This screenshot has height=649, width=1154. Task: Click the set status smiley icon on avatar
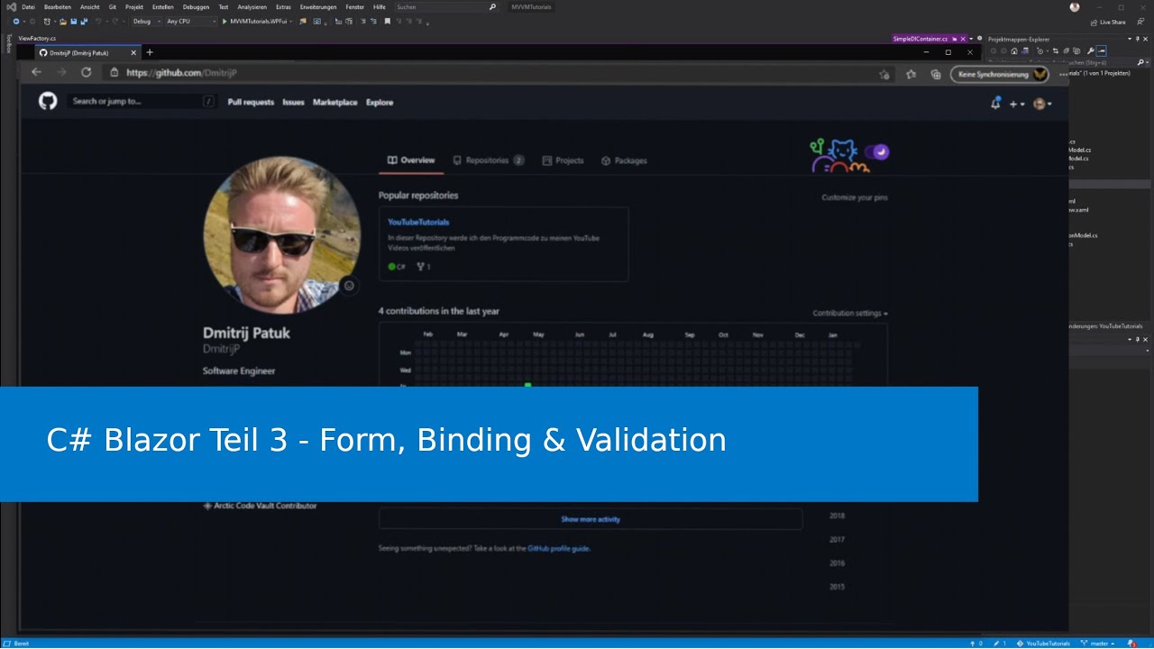(x=349, y=286)
